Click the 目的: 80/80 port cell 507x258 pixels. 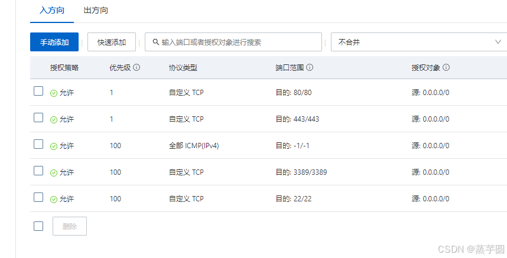(x=294, y=93)
